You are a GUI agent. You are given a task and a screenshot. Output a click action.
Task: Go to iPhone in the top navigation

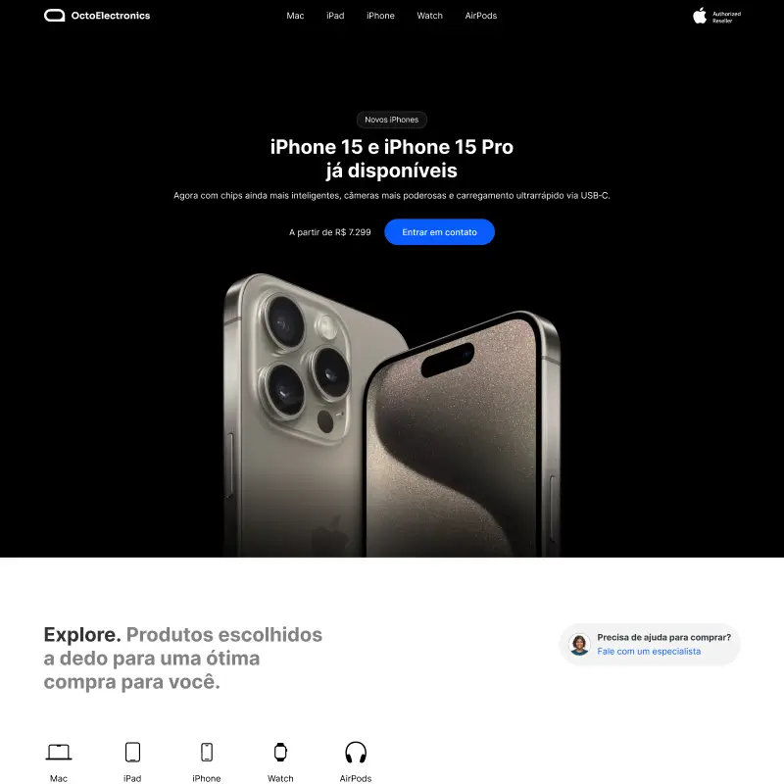(x=380, y=16)
